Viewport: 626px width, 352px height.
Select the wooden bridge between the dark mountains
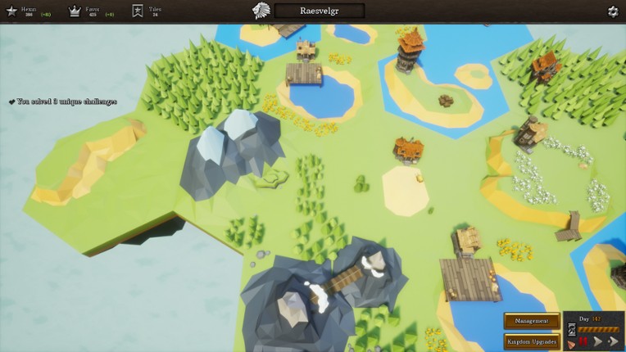pos(342,281)
